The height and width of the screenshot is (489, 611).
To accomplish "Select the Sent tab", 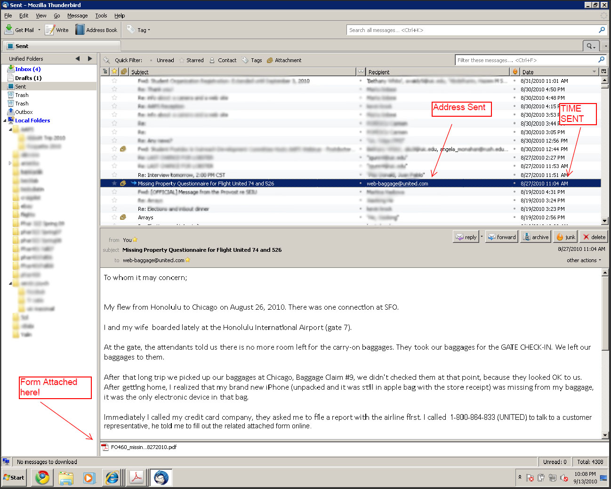I will [62, 46].
